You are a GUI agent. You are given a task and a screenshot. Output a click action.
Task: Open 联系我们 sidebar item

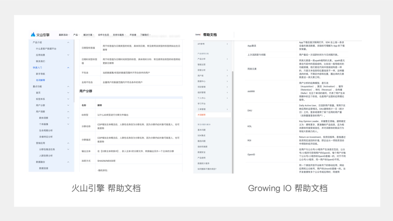pyautogui.click(x=41, y=61)
